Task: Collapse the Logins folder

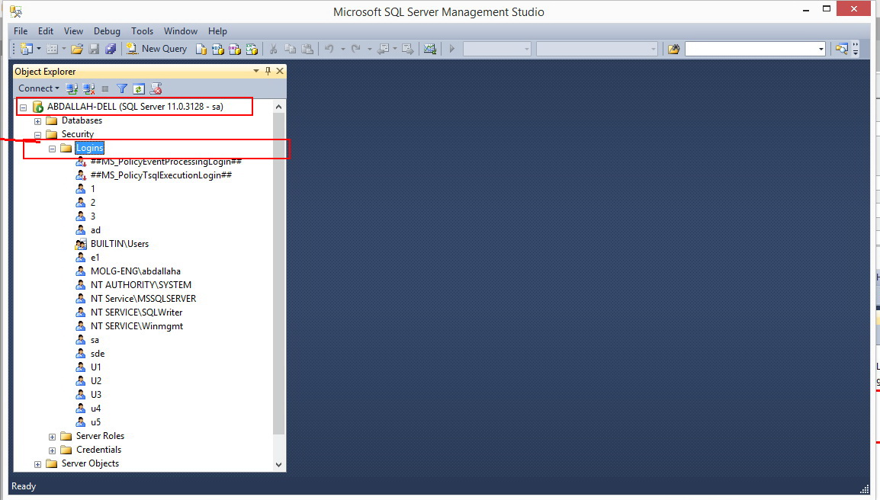Action: pos(52,149)
